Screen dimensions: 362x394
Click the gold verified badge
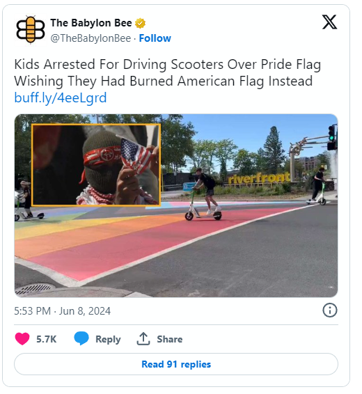coord(140,23)
